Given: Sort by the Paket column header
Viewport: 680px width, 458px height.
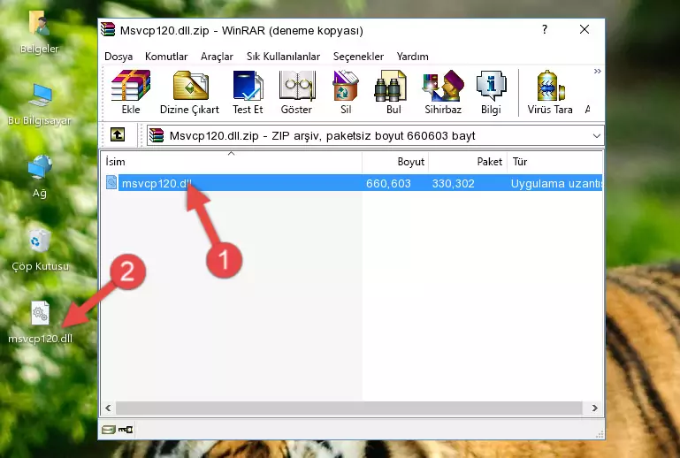Looking at the screenshot, I should 468,161.
